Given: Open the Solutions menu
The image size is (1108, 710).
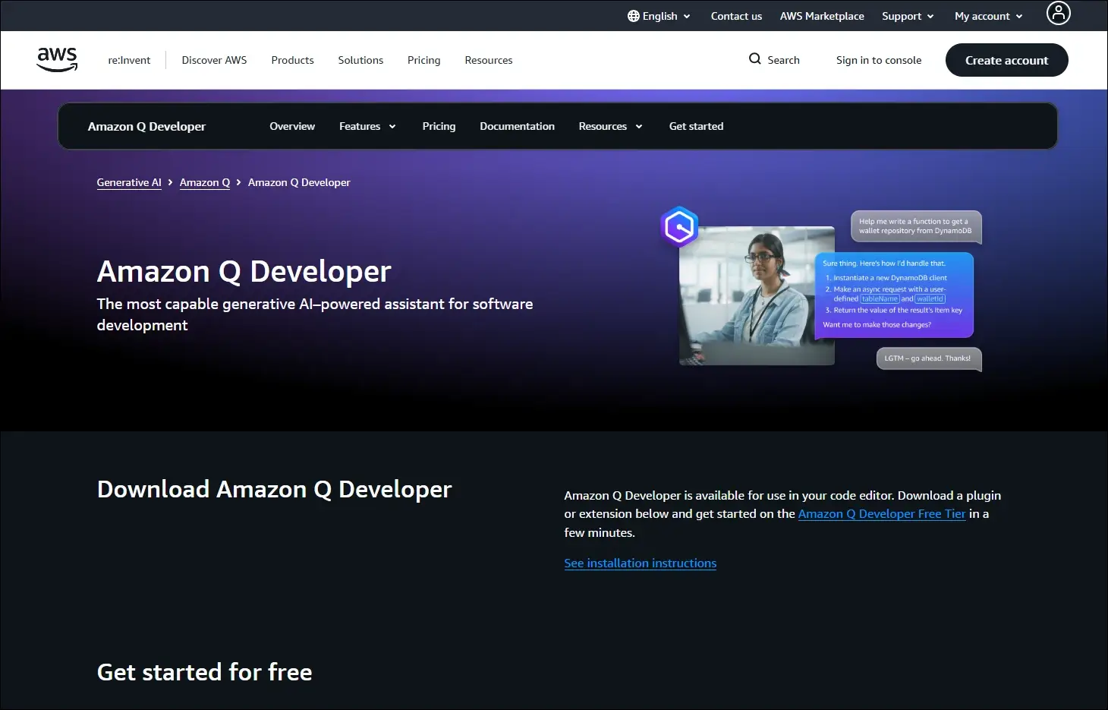Looking at the screenshot, I should [x=360, y=60].
